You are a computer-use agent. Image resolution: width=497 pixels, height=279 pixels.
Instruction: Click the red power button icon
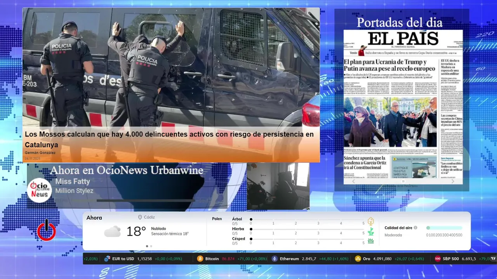[47, 231]
